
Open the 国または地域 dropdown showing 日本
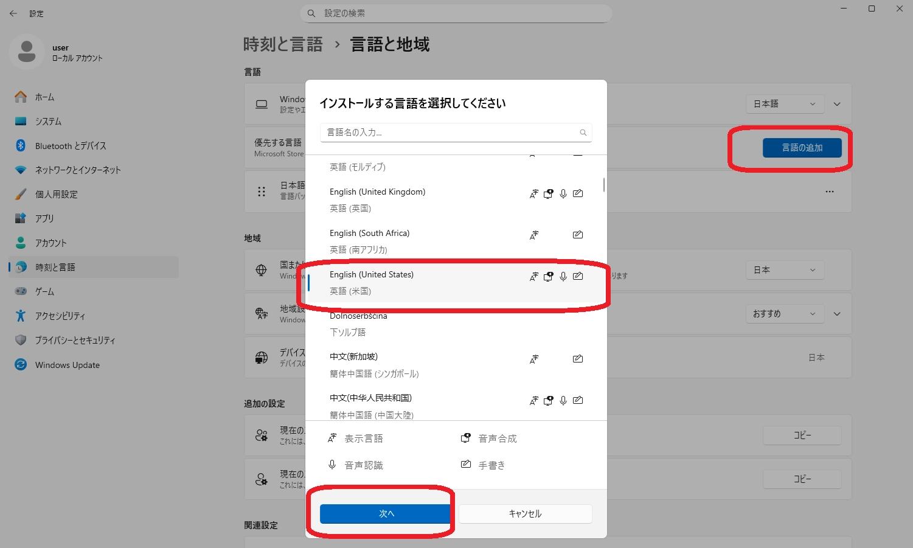(x=785, y=269)
